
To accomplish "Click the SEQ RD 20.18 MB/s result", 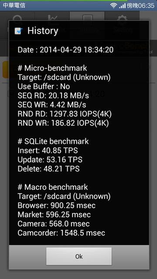I will tap(53, 95).
